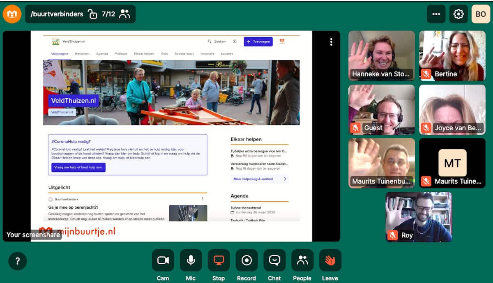This screenshot has width=493, height=283.
Task: Start recording with Record button
Action: (246, 260)
